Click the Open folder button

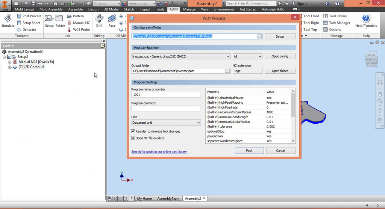[x=280, y=71]
